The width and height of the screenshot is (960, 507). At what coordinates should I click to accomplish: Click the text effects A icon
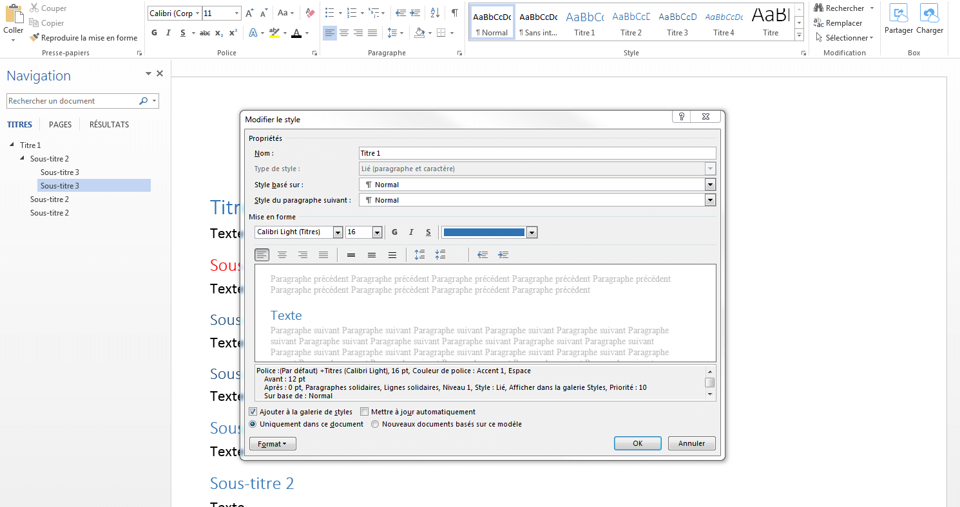coord(253,33)
